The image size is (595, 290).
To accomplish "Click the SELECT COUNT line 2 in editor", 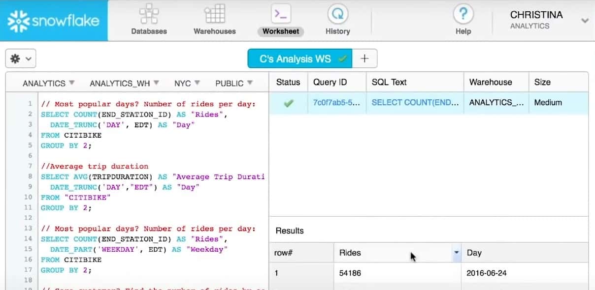I will 134,114.
